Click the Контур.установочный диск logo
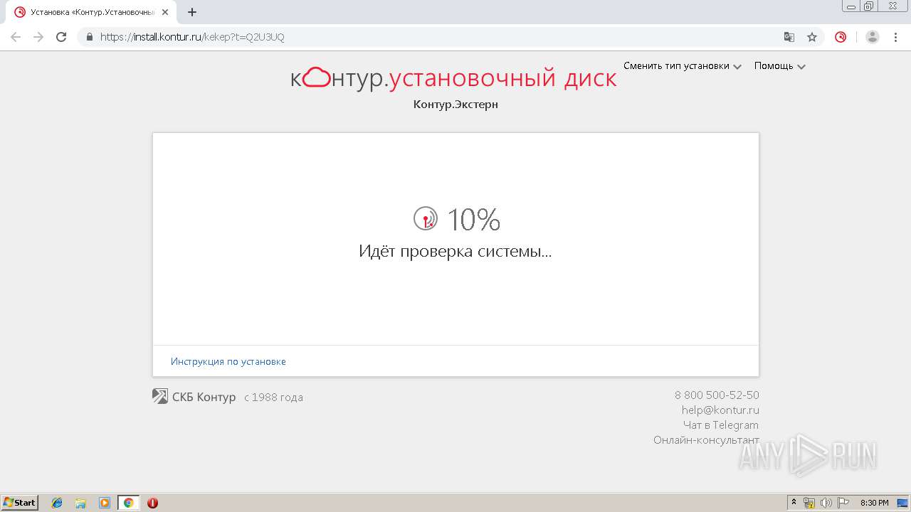This screenshot has width=911, height=512. [x=453, y=78]
